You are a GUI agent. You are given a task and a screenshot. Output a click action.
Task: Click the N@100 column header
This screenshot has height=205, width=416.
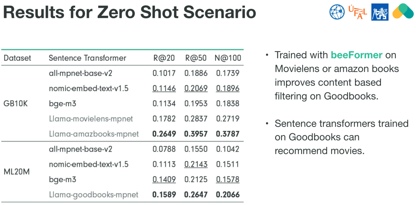228,58
